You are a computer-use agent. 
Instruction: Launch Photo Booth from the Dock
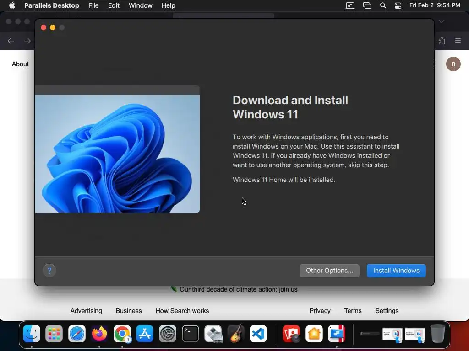point(291,333)
